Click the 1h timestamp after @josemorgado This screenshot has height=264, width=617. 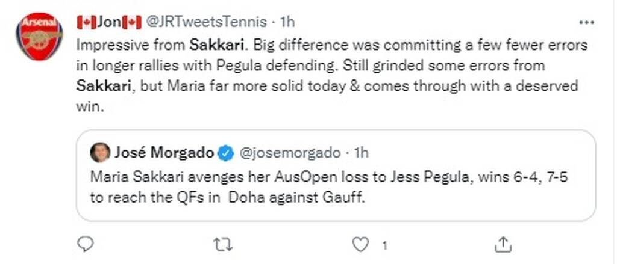click(361, 153)
